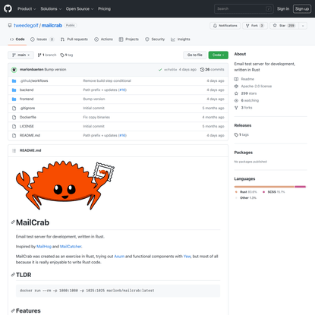Expand the star lists dropdown arrow
This screenshot has height=315, width=315.
303,26
